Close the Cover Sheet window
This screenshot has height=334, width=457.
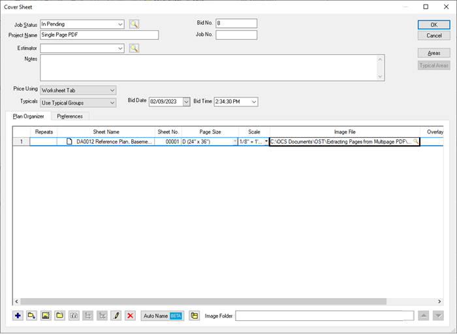pos(446,7)
